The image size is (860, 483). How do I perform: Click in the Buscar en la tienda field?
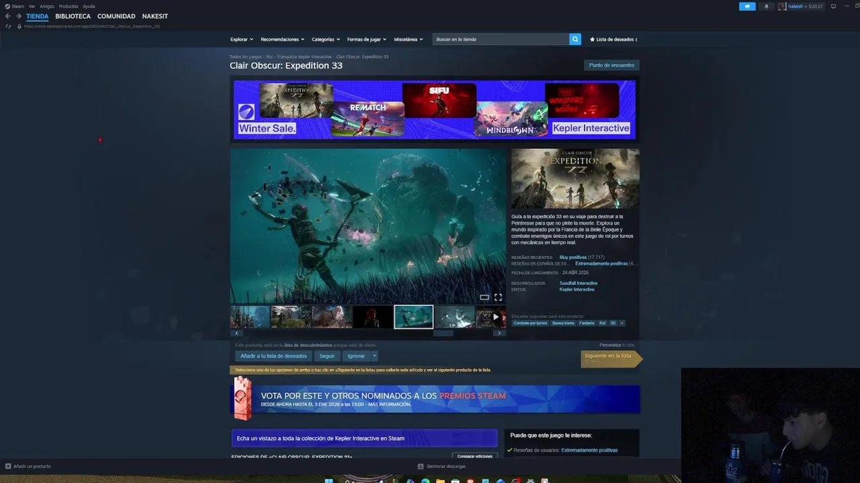point(501,40)
